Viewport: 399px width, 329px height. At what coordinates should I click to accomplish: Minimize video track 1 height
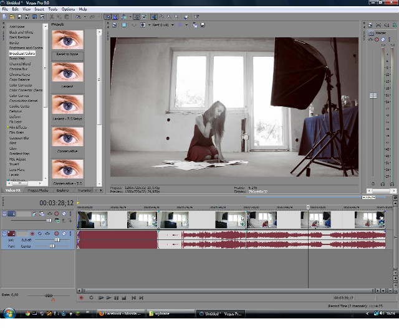[x=4, y=214]
